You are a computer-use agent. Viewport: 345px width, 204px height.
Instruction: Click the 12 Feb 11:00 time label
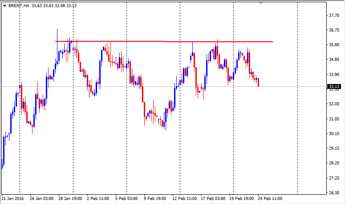pyautogui.click(x=184, y=199)
